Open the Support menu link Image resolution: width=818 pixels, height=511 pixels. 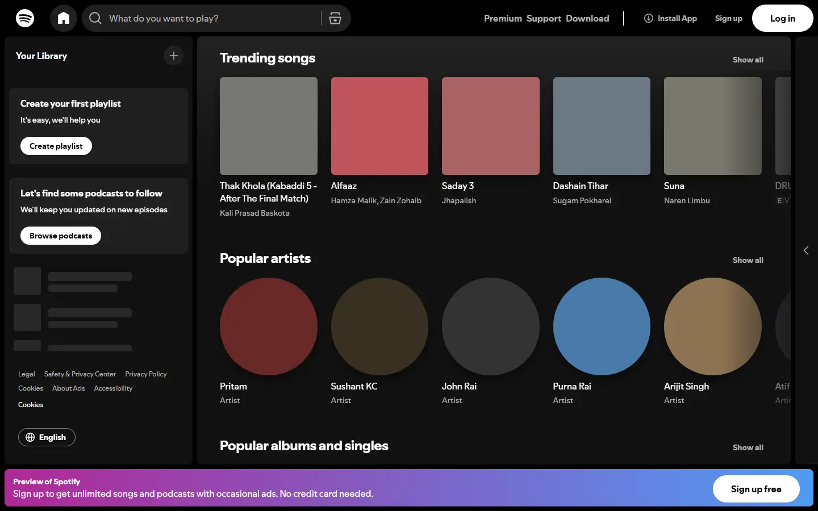click(544, 18)
